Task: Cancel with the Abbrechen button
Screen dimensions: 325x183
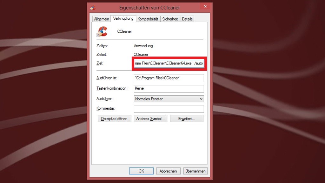Action: [x=168, y=171]
